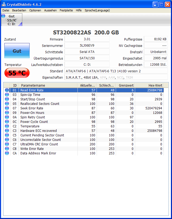Click the status orb for Temperature row

7,126
